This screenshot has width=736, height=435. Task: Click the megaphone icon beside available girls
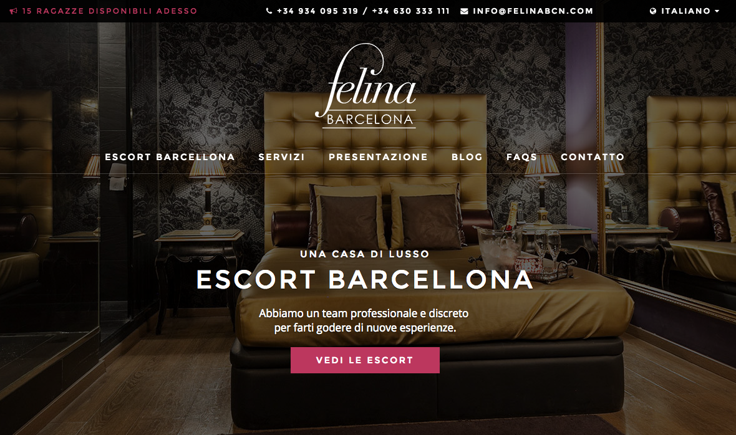[x=14, y=11]
